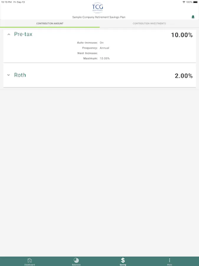Click the Roth heading text
This screenshot has height=266, width=199.
point(20,75)
